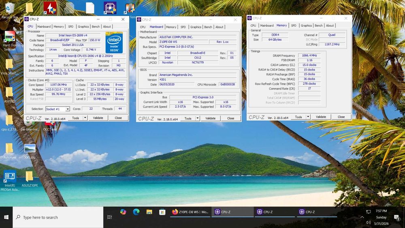Switch to Mainboard tab in left CPU-Z window

click(44, 27)
